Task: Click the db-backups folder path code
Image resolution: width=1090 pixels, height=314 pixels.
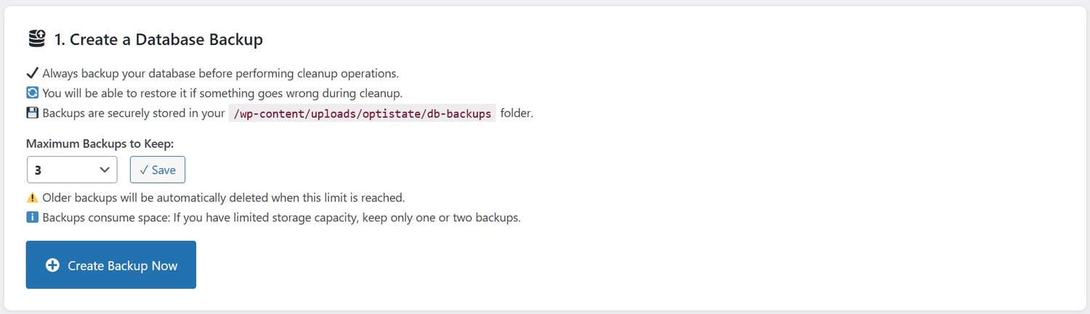Action: pyautogui.click(x=362, y=113)
